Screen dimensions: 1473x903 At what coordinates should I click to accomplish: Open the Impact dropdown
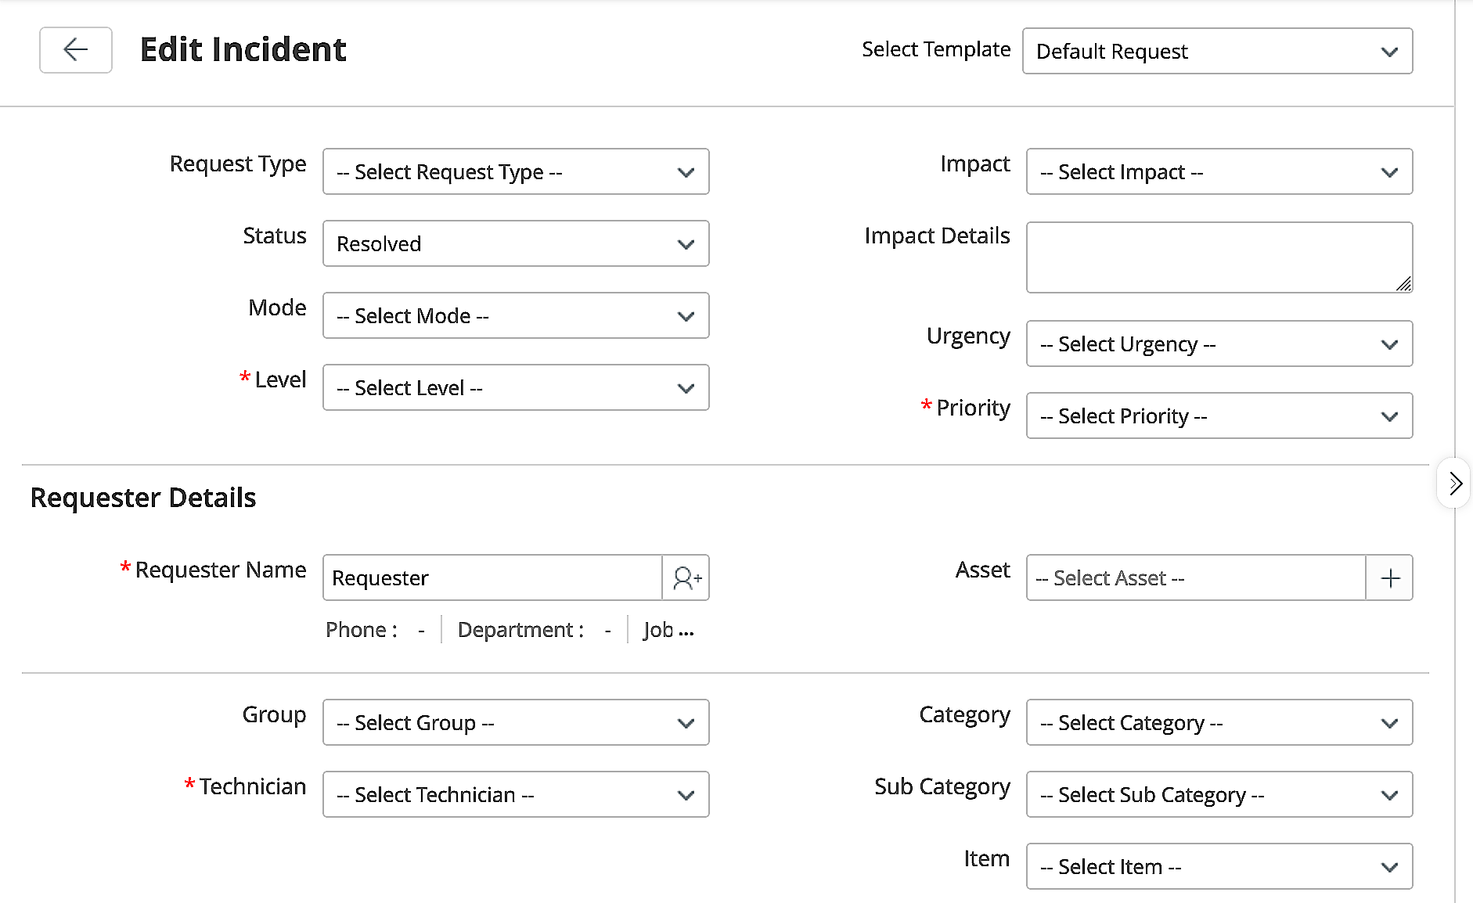click(x=1218, y=171)
